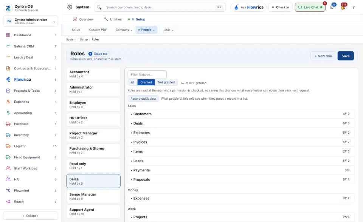Expand the Payments permissions row

(x=241, y=170)
